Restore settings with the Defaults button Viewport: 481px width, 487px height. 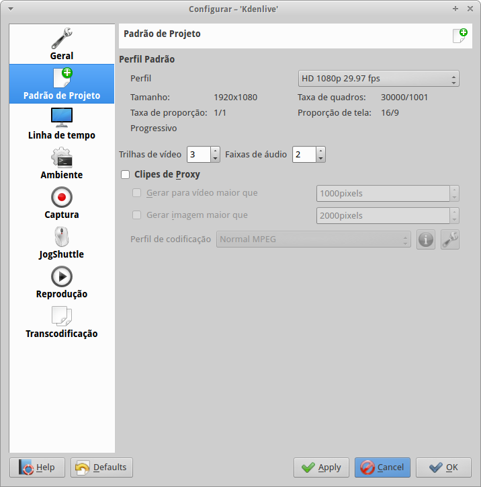point(102,467)
